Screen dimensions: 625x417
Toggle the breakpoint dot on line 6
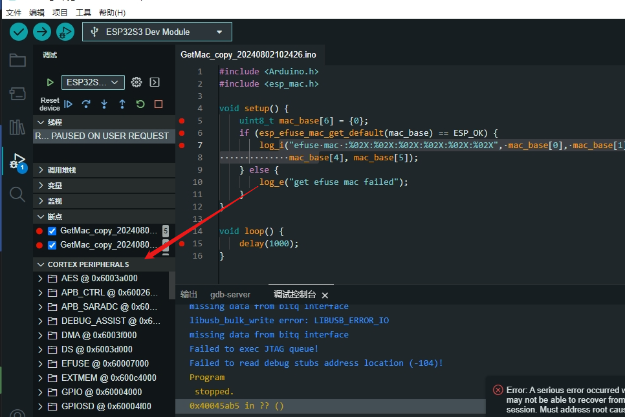(182, 133)
